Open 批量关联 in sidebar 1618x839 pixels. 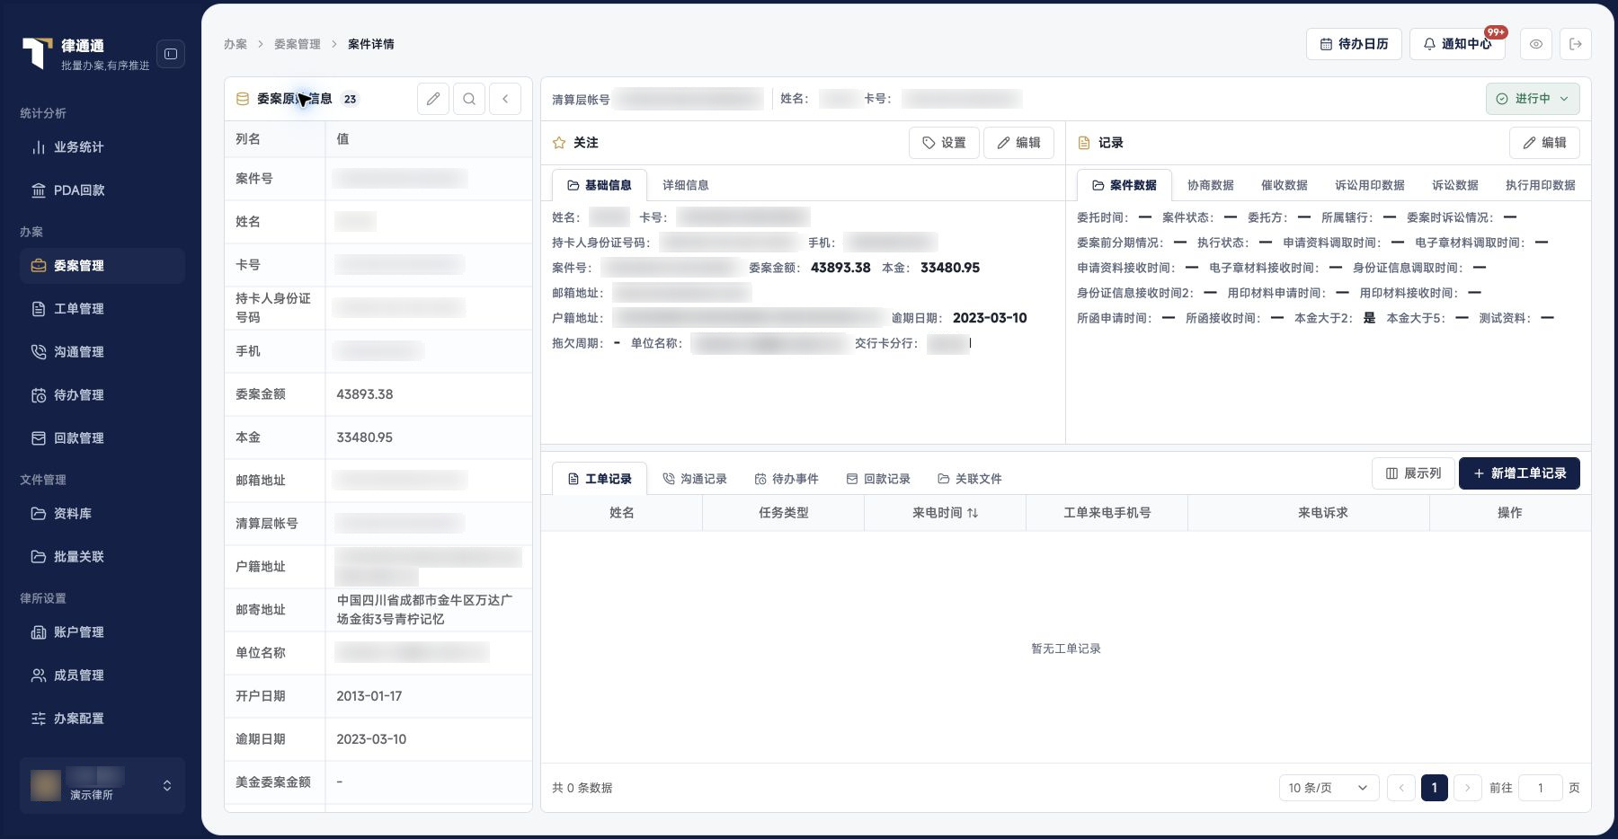[x=102, y=557]
